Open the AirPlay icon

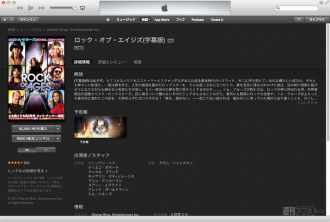tap(82, 8)
